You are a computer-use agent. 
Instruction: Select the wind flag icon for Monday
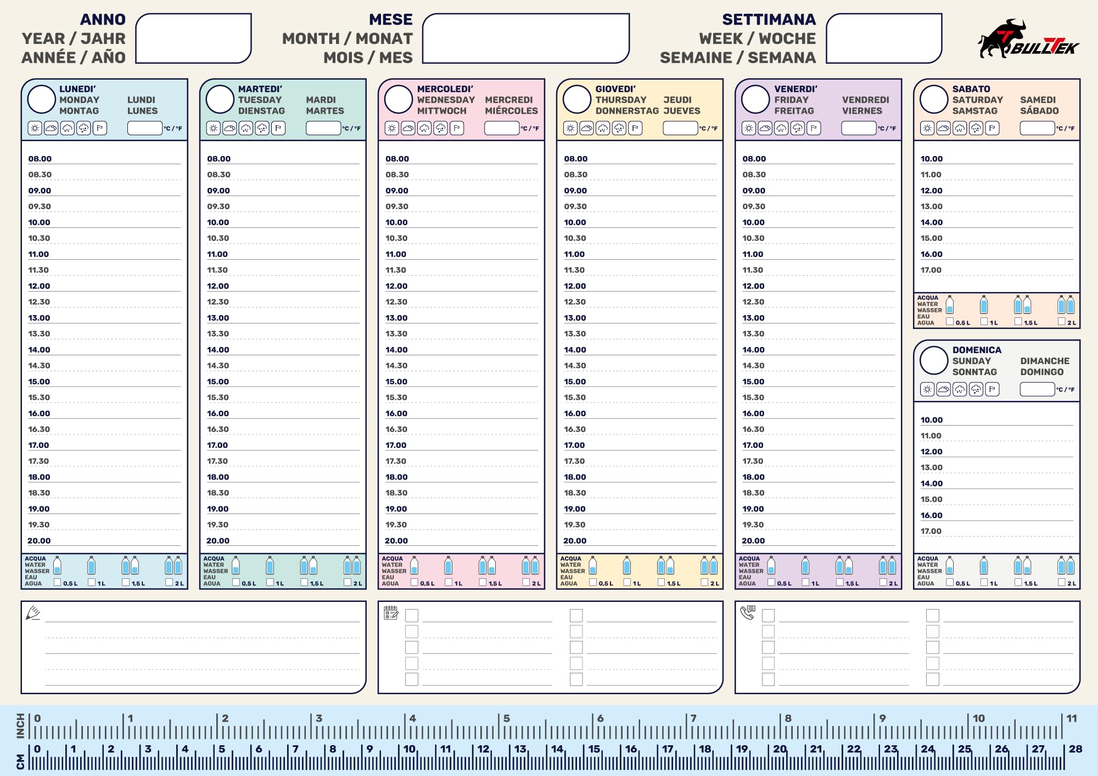(100, 129)
